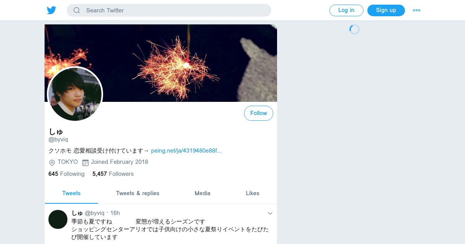Click the tweet author's small avatar
Viewport: 465px width, 244px height.
click(58, 219)
